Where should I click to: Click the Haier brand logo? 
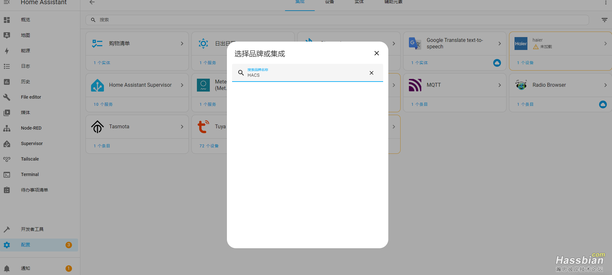(x=521, y=44)
